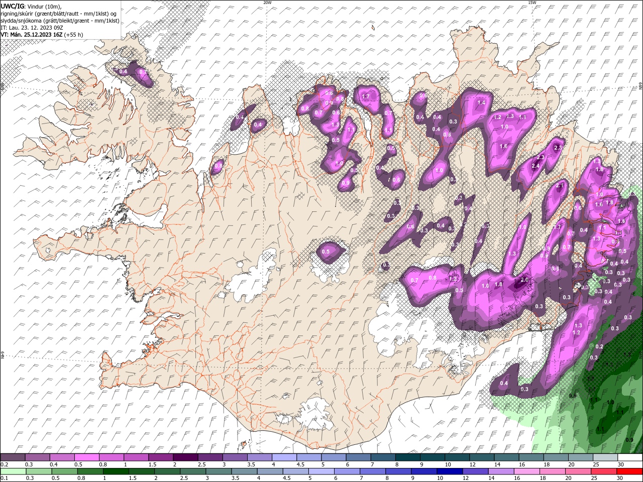Click the 'VT: Mán. 25.12.2023 16Z' valid time
Viewport: 643px width, 482px height.
[32, 35]
